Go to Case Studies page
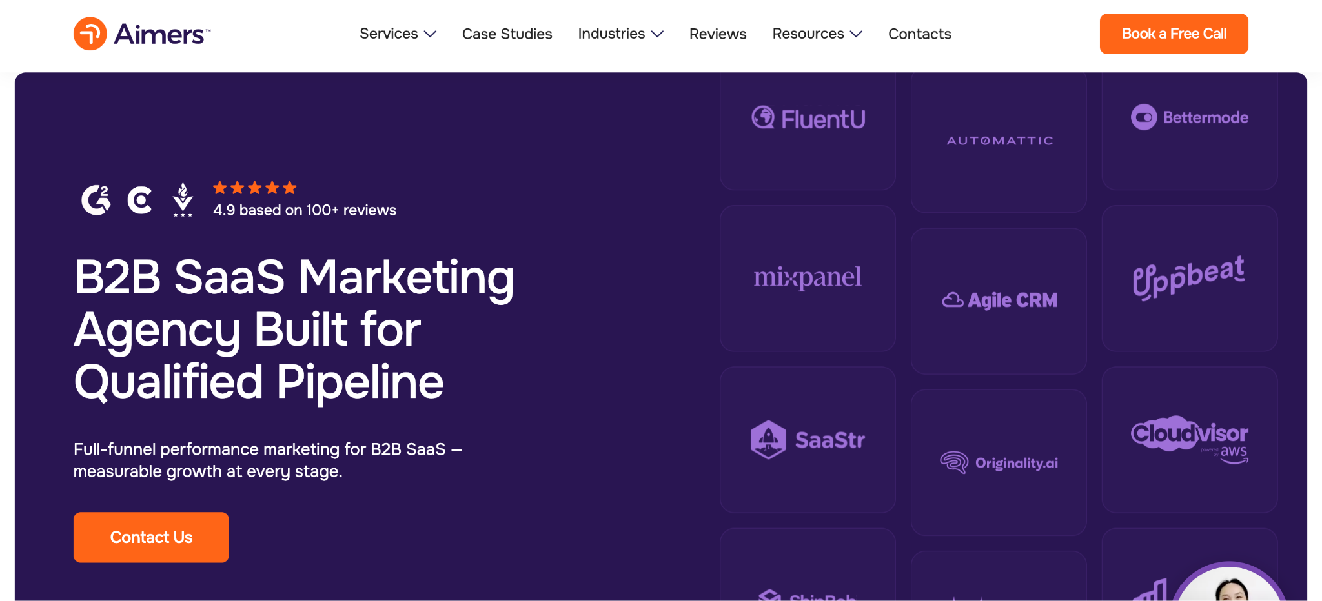 pyautogui.click(x=507, y=34)
